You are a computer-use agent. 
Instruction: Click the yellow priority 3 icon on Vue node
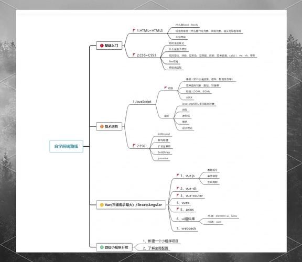102,205
